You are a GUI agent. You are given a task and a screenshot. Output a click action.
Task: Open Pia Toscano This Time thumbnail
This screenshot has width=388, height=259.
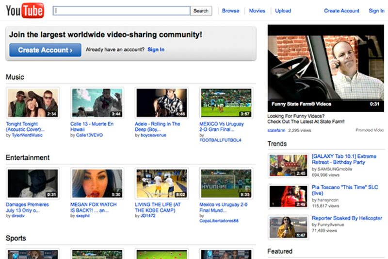(288, 196)
